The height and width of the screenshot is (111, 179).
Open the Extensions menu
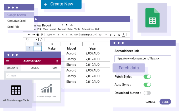tap(88, 29)
